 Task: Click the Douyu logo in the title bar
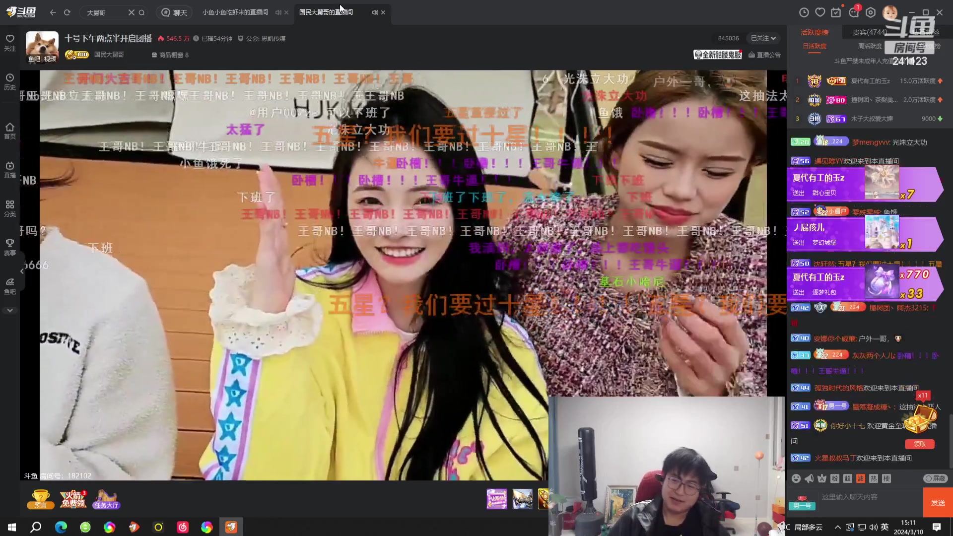(21, 12)
